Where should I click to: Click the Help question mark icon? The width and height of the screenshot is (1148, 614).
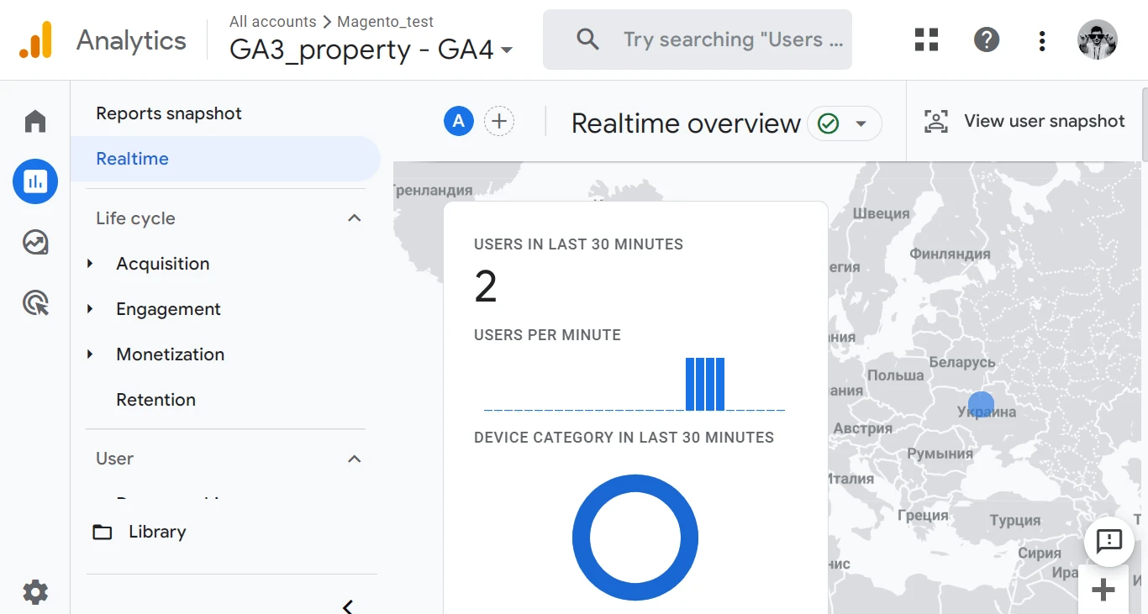pos(986,39)
